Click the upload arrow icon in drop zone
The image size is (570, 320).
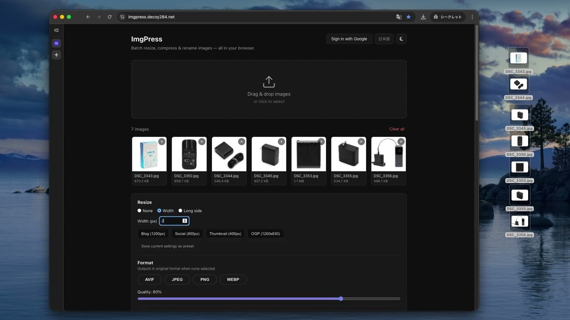tap(269, 82)
